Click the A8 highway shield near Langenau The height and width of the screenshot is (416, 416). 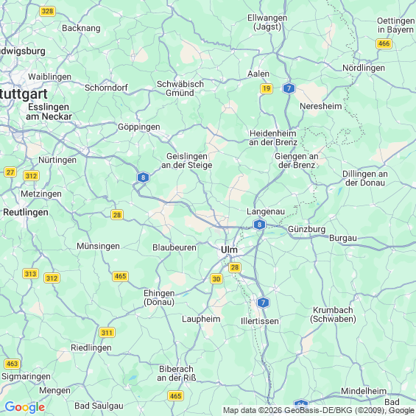(x=259, y=225)
